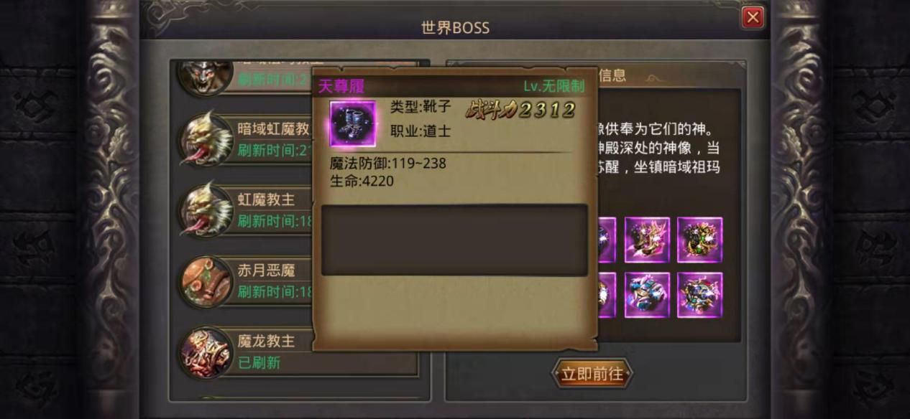Tap the 天尊履 boots icon in tooltip
The width and height of the screenshot is (910, 419).
[353, 123]
